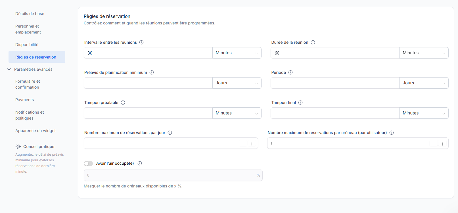This screenshot has width=458, height=213.
Task: Navigate to Apparence du widget
Action: pos(35,131)
